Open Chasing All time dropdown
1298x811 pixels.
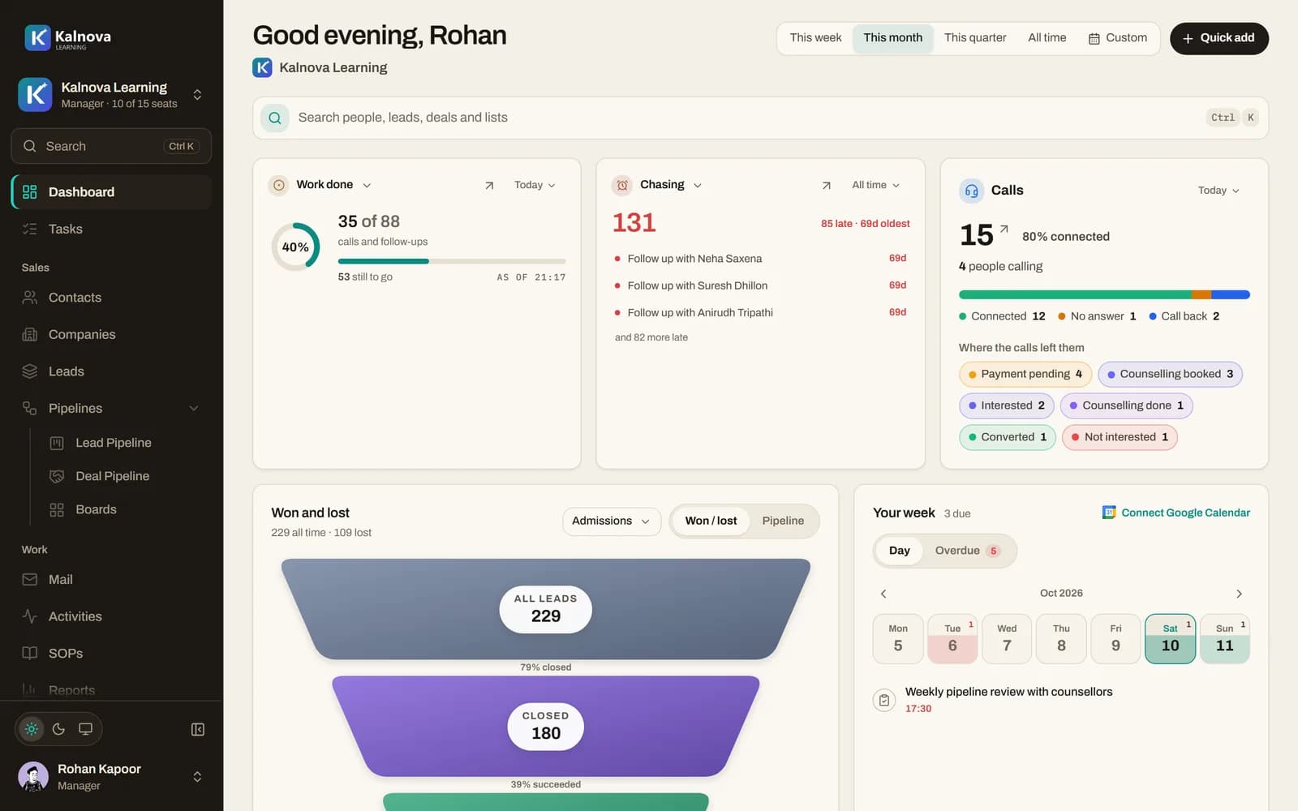tap(876, 186)
